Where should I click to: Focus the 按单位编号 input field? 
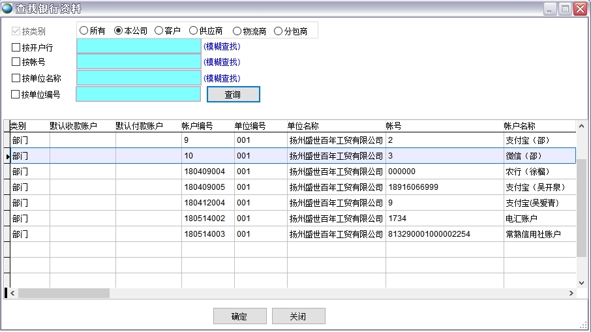138,95
